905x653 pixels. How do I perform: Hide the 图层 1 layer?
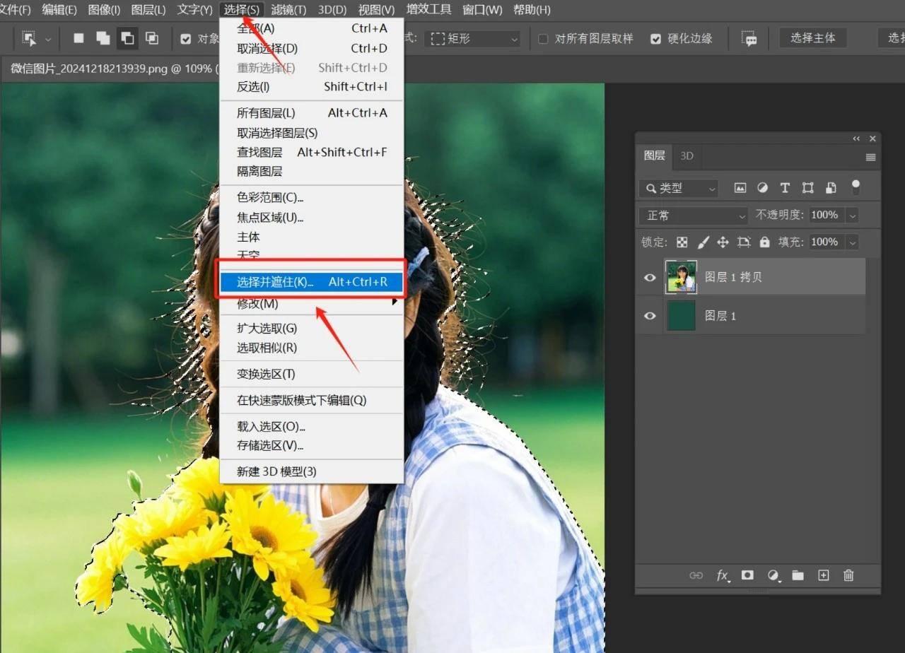[649, 316]
